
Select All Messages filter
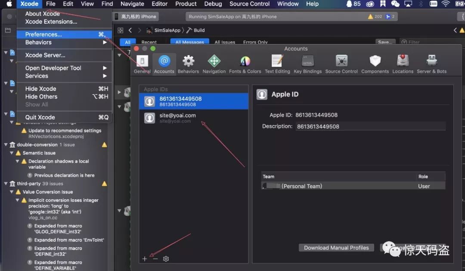pyautogui.click(x=189, y=42)
